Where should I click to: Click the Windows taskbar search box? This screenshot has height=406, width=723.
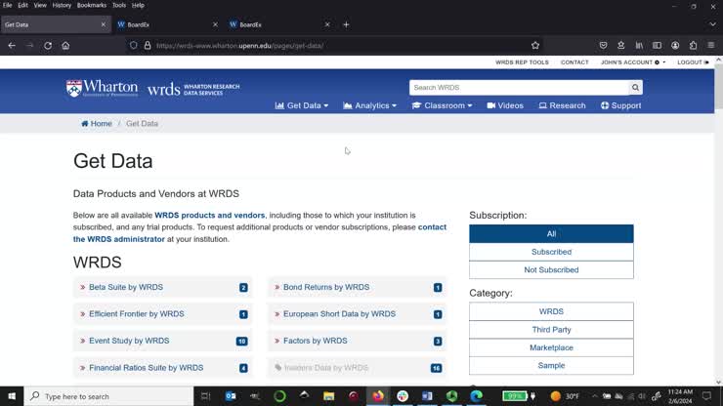pyautogui.click(x=108, y=396)
